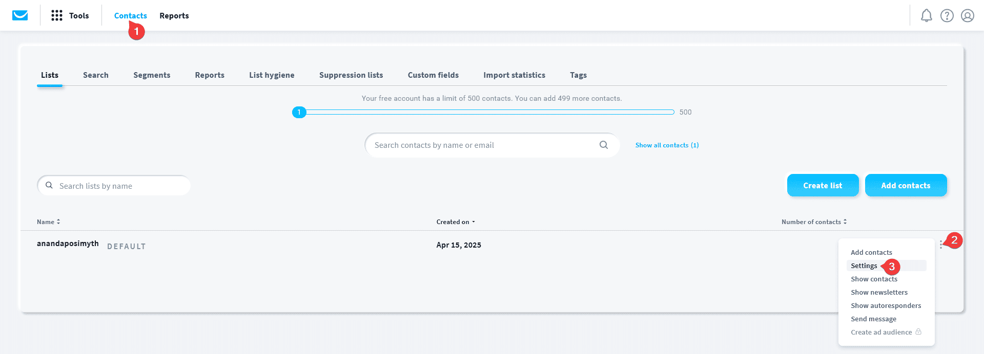
Task: Select Settings from the list context menu
Action: coord(864,265)
